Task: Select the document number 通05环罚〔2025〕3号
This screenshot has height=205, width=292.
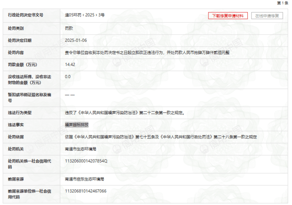Action: [x=84, y=15]
